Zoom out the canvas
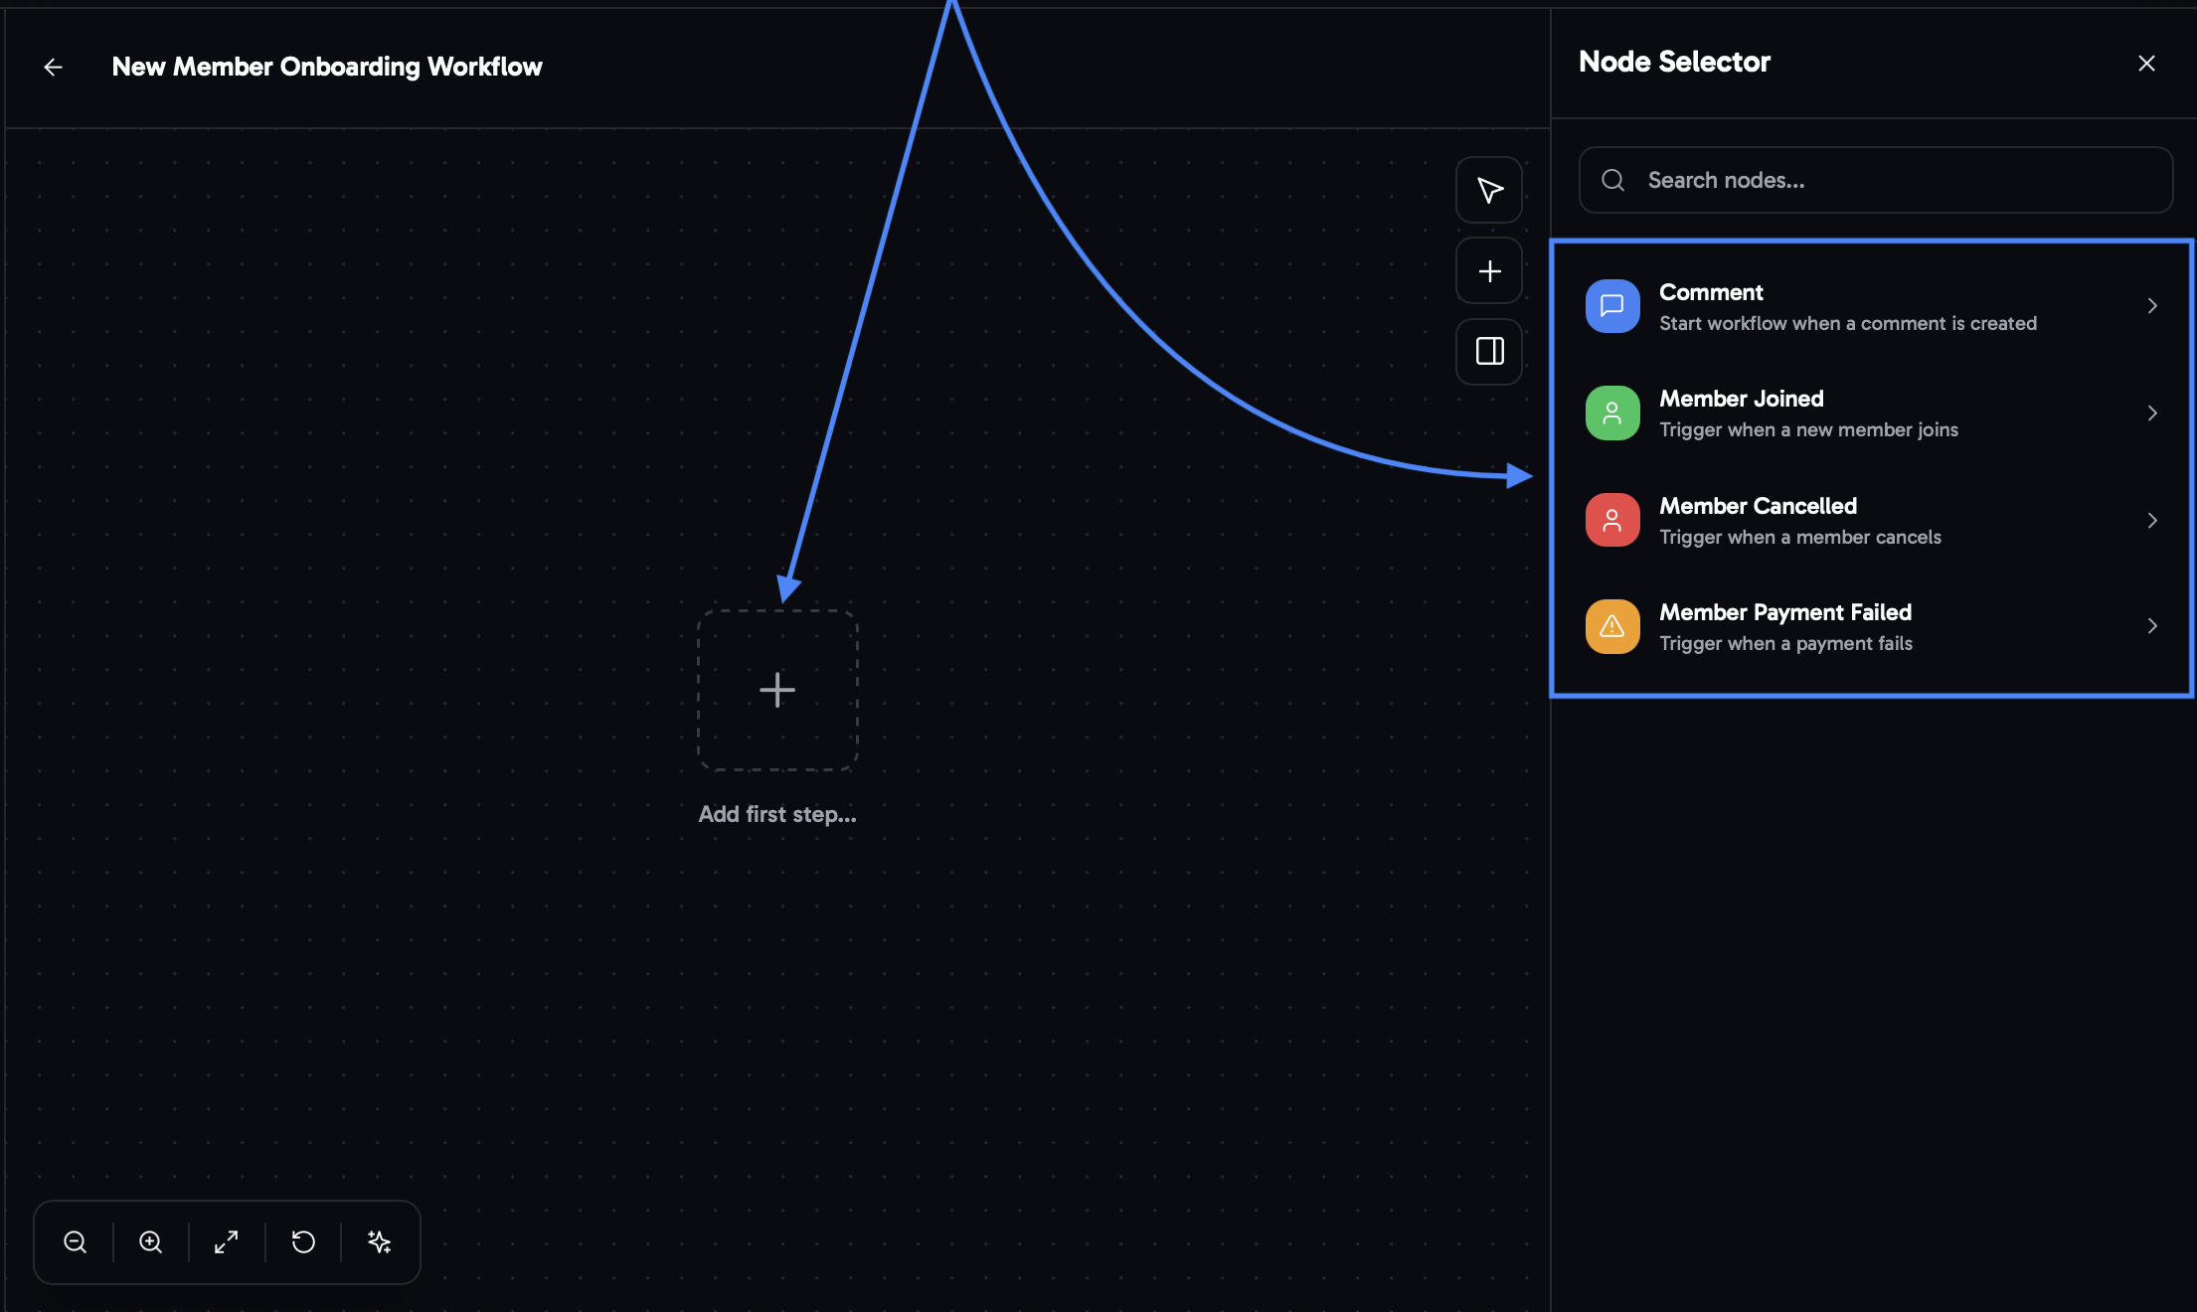Viewport: 2197px width, 1312px height. coord(76,1242)
